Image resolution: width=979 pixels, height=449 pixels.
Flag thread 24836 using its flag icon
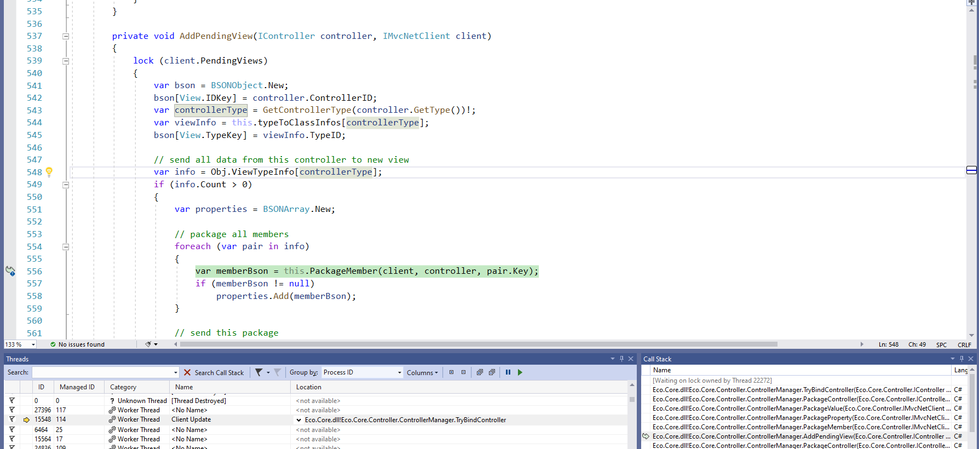pos(11,447)
